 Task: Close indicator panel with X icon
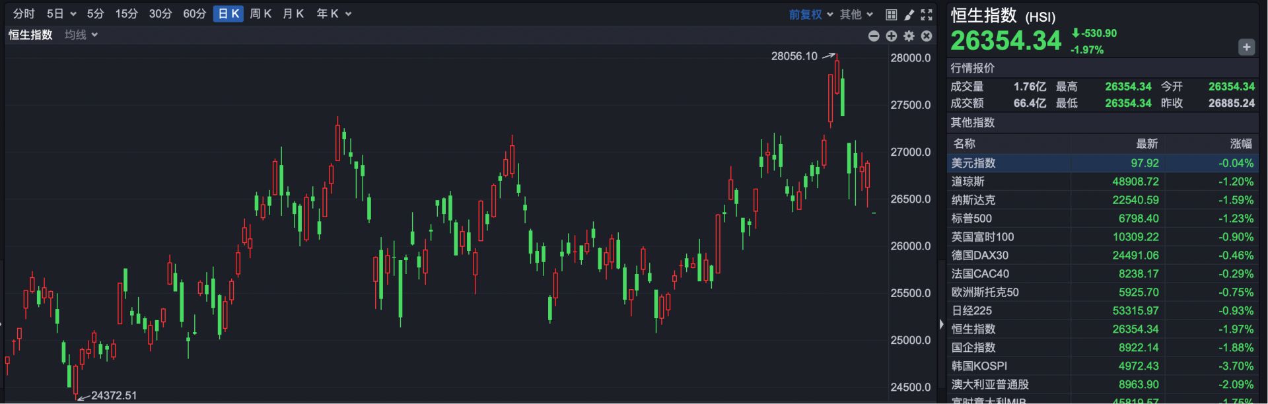[927, 36]
